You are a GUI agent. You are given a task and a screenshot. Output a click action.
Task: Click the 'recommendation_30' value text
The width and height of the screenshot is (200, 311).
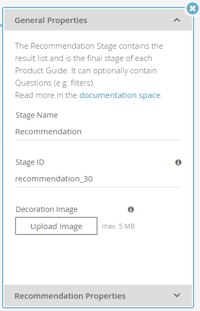(x=54, y=179)
